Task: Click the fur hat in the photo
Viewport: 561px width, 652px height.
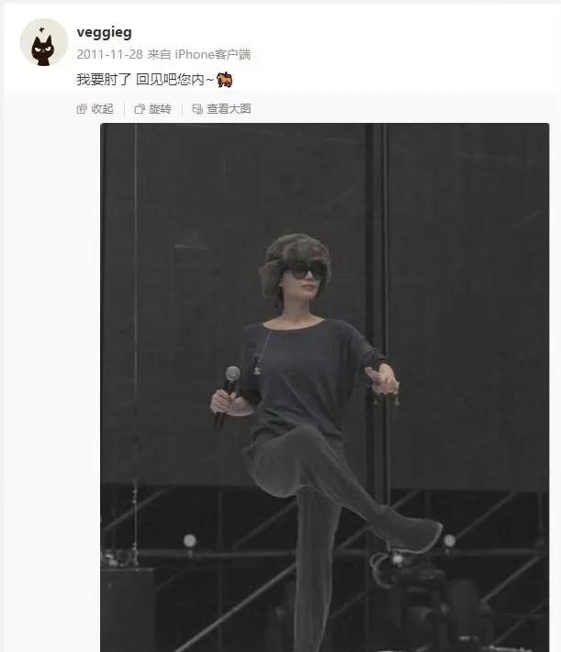Action: click(x=295, y=261)
